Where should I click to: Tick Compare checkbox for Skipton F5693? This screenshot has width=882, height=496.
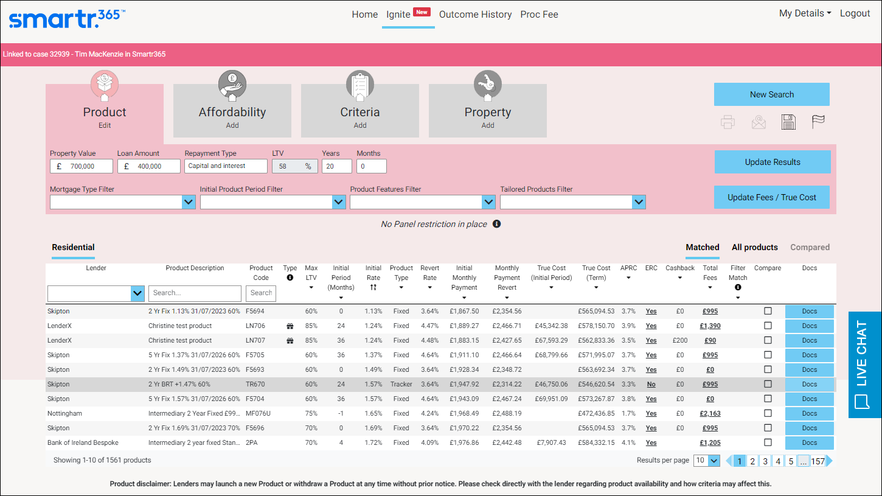(768, 369)
